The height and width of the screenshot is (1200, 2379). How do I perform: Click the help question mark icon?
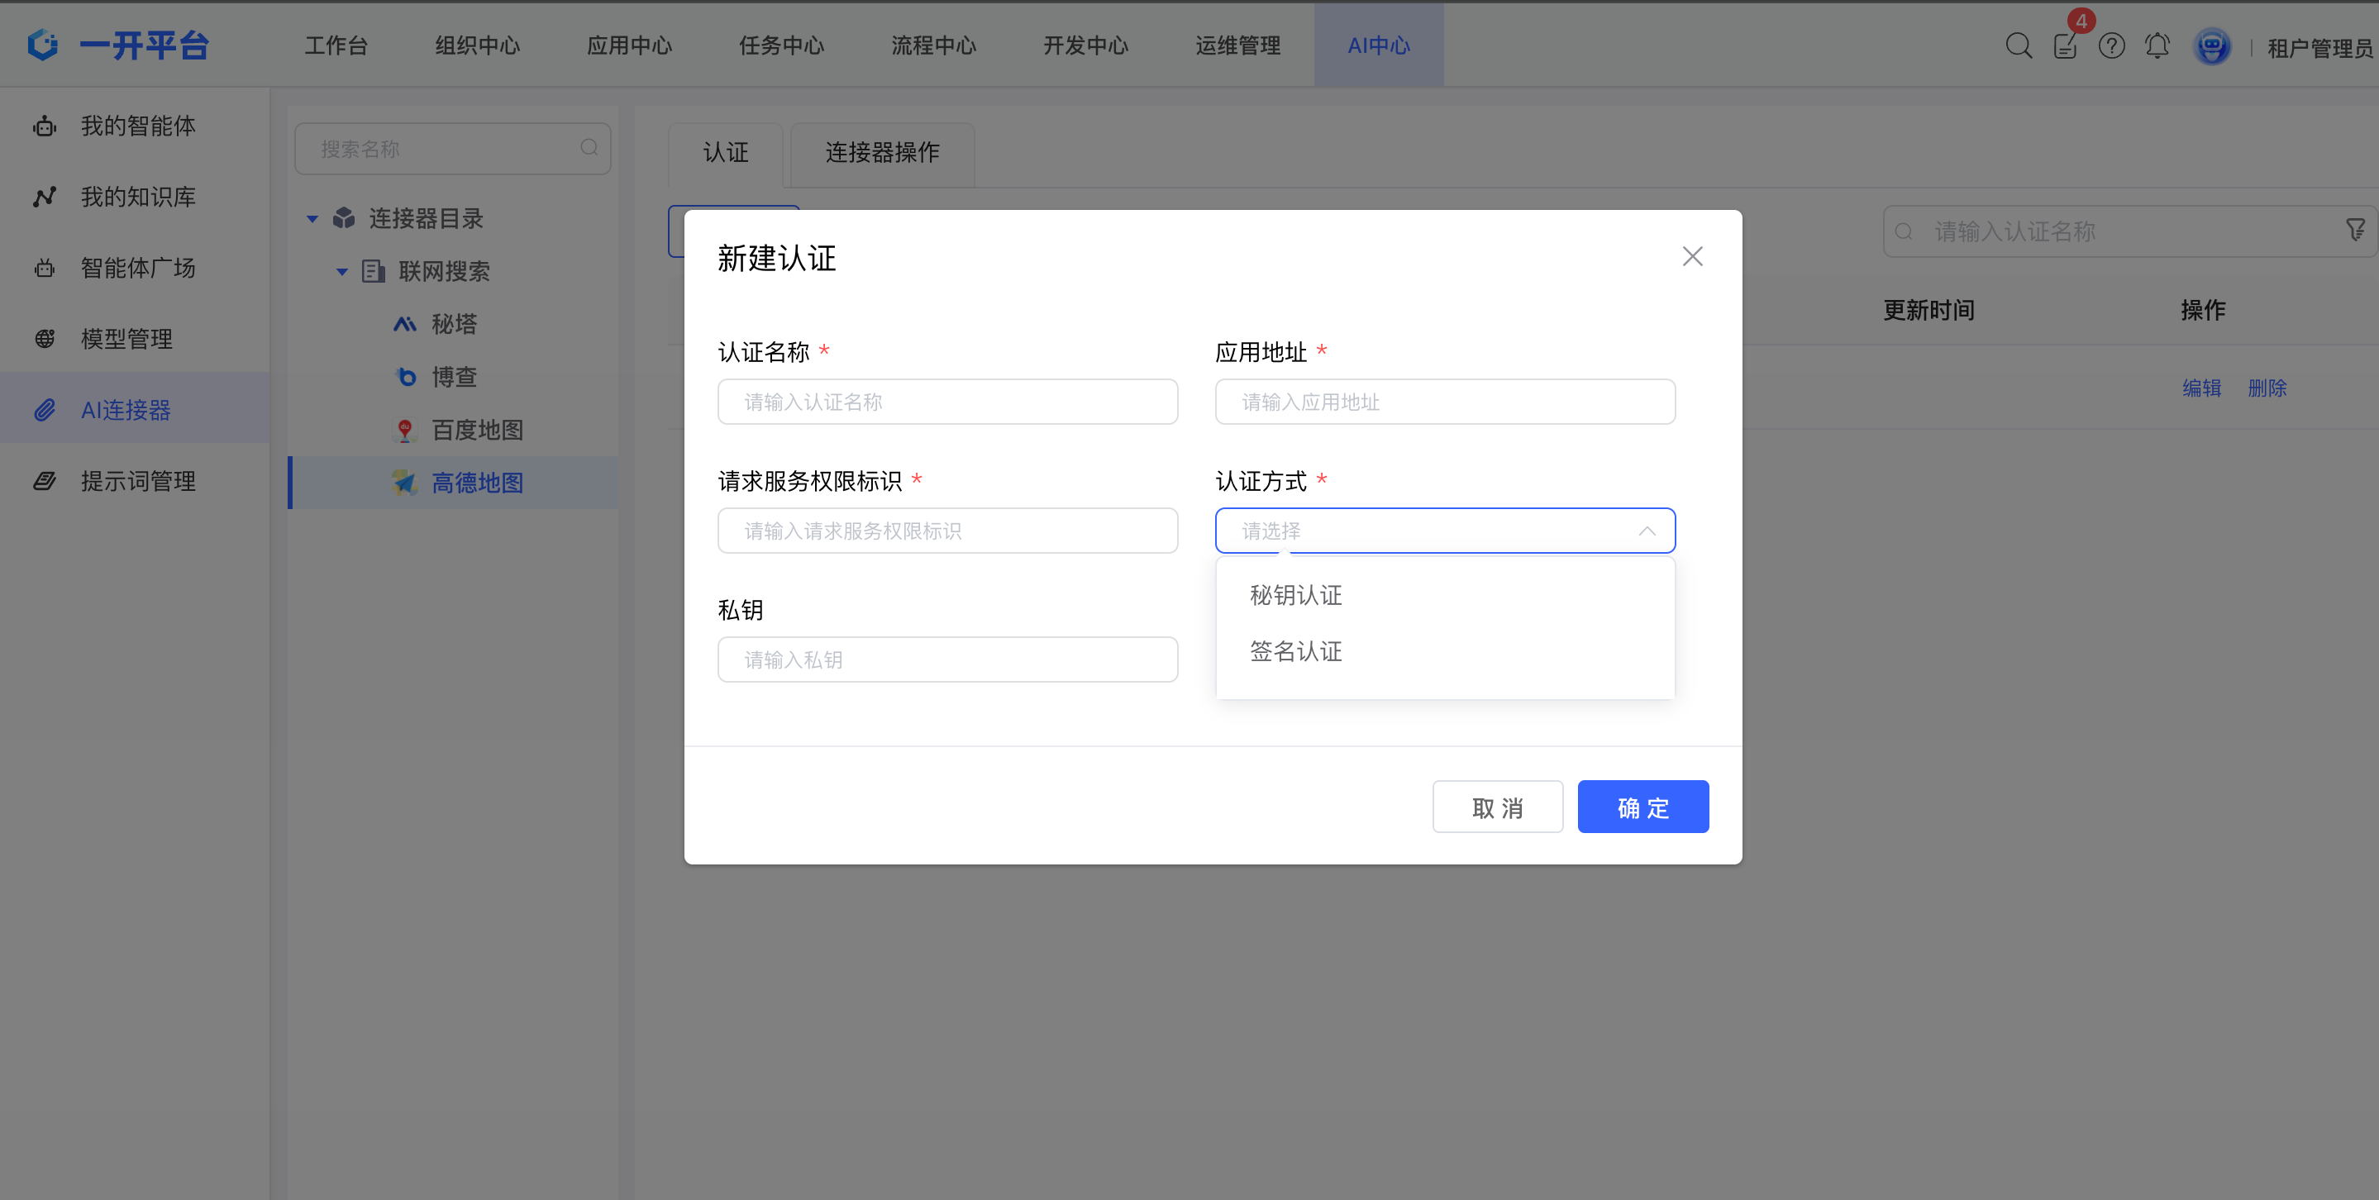click(2111, 46)
